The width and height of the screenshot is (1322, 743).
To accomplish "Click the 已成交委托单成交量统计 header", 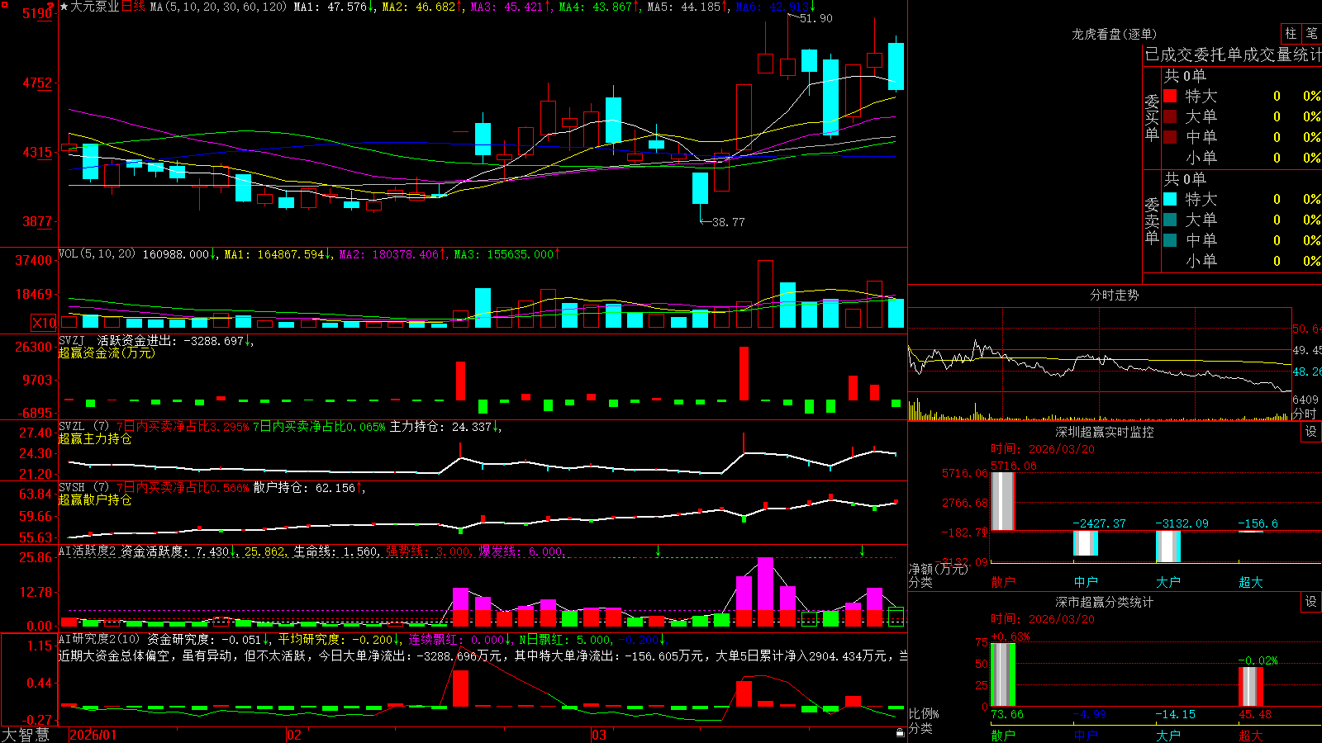I will pos(1233,54).
